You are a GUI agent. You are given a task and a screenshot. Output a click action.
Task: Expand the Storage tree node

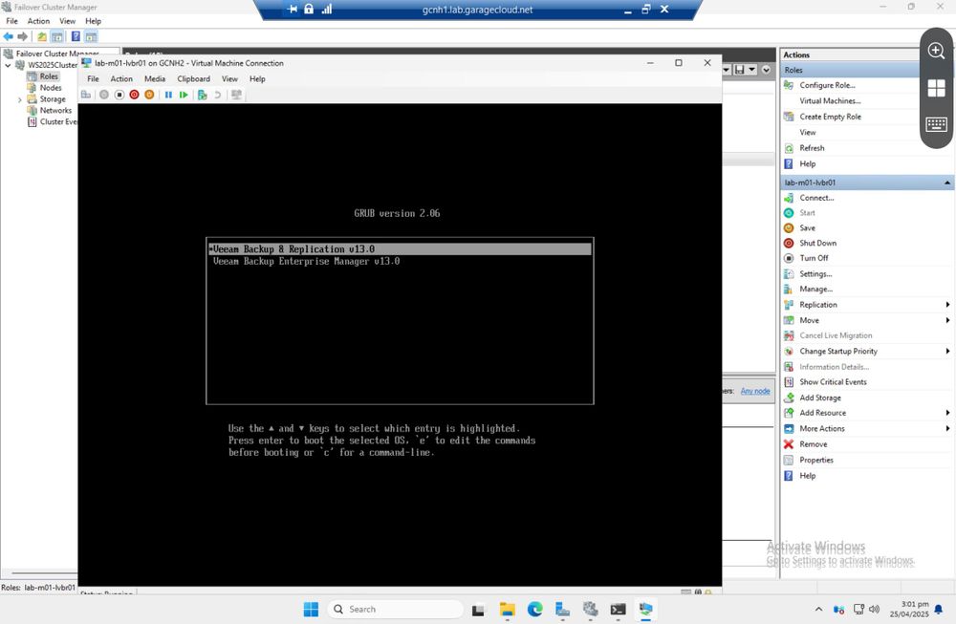[x=19, y=98]
